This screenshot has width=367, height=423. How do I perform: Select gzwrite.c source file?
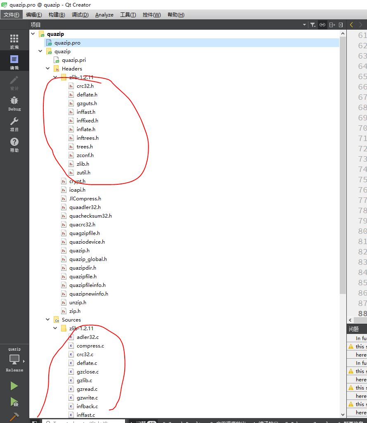point(87,397)
